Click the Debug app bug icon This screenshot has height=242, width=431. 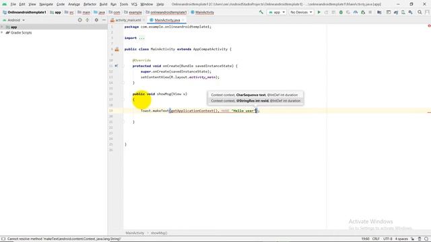tap(341, 12)
